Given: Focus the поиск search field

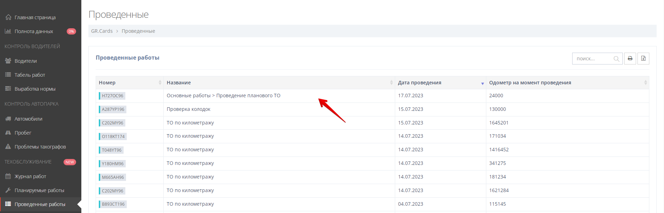Looking at the screenshot, I should point(593,59).
